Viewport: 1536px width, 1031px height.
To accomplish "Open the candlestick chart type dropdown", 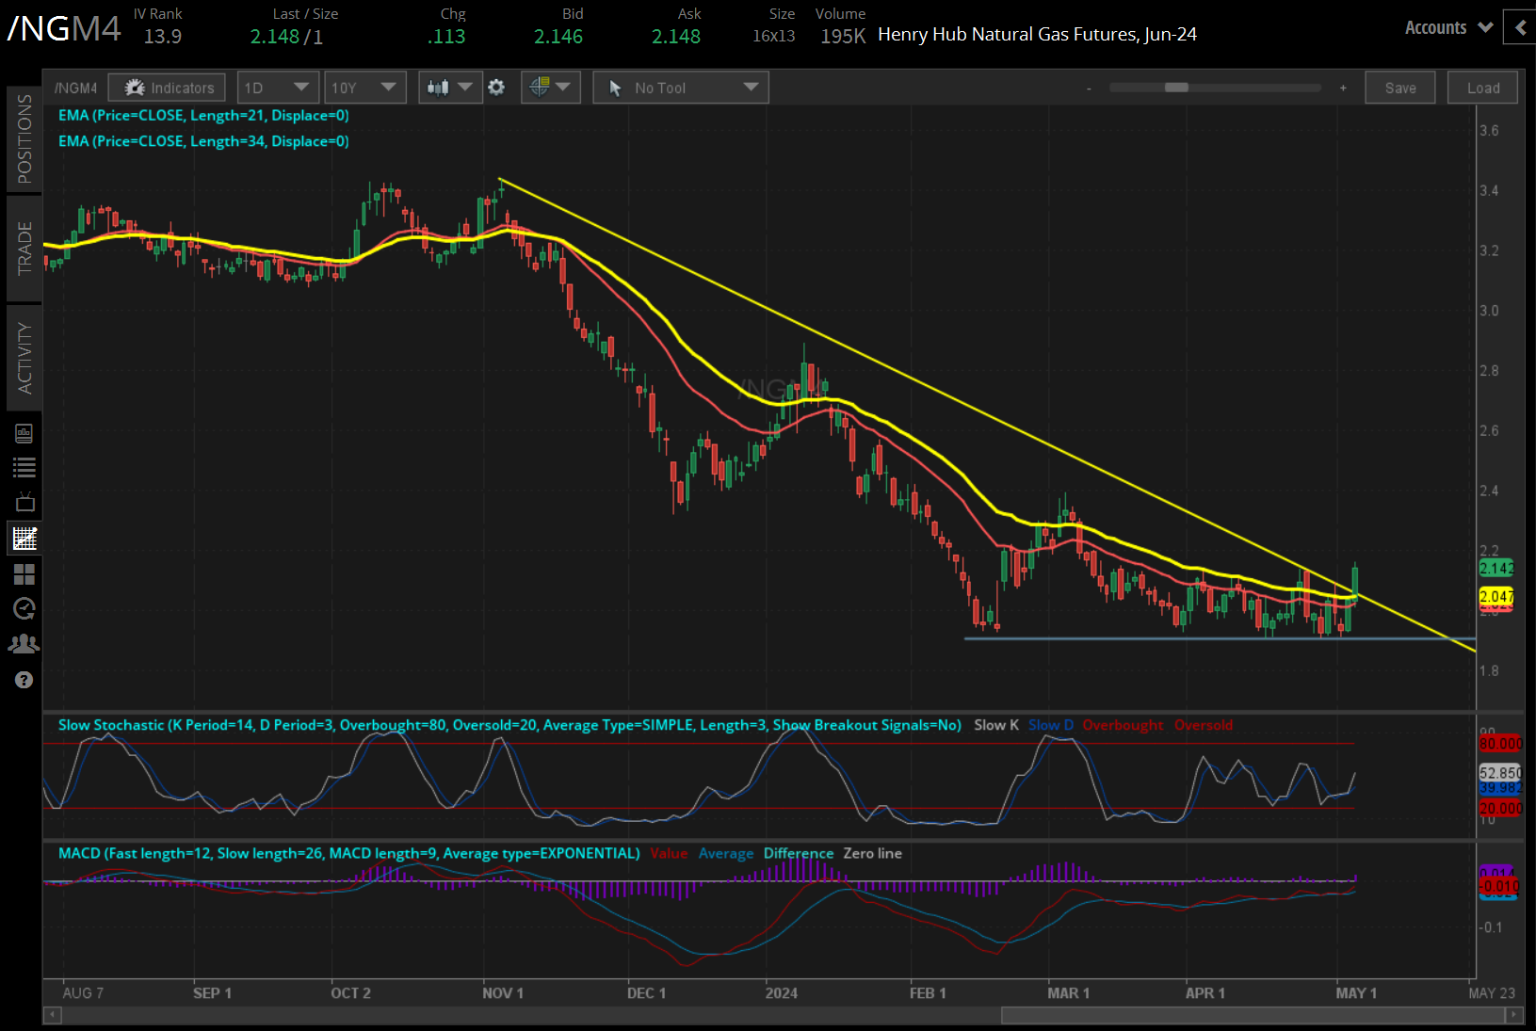I will coord(450,88).
